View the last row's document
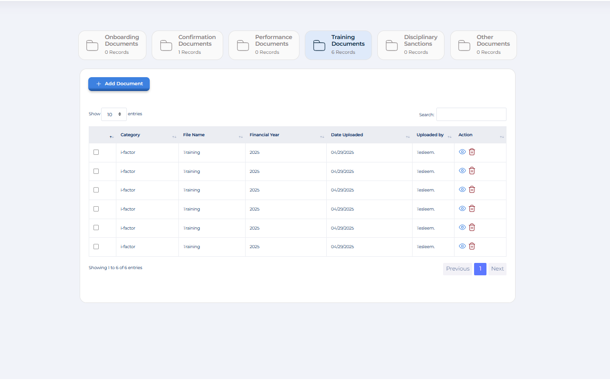This screenshot has width=610, height=382. click(x=462, y=246)
